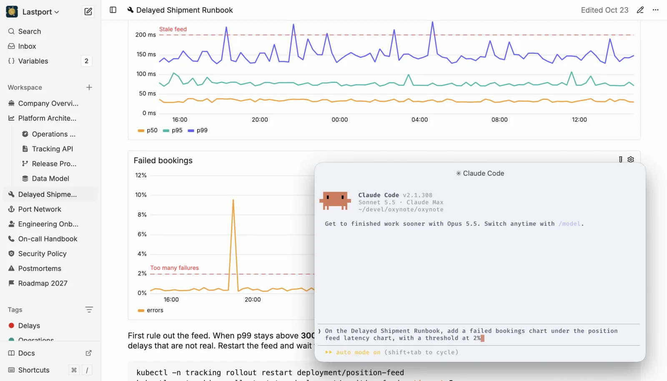Image resolution: width=667 pixels, height=381 pixels.
Task: Click the Variables count badge 2
Action: pyautogui.click(x=86, y=61)
